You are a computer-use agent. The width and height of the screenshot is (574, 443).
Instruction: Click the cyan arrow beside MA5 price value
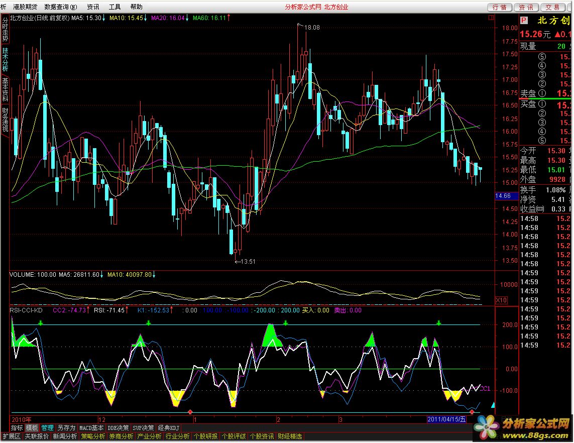pyautogui.click(x=103, y=18)
